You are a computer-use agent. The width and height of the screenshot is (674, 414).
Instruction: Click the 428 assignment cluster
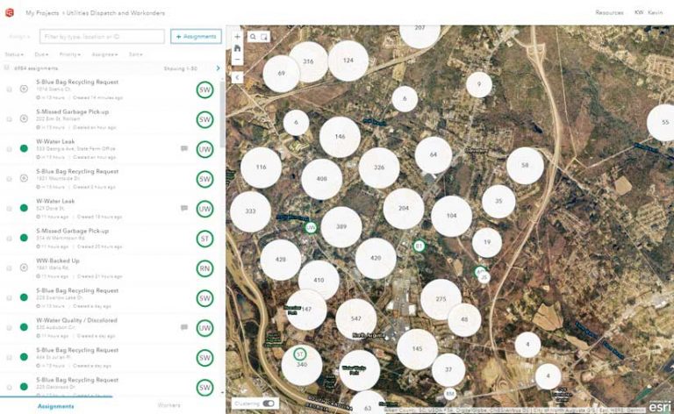[281, 260]
